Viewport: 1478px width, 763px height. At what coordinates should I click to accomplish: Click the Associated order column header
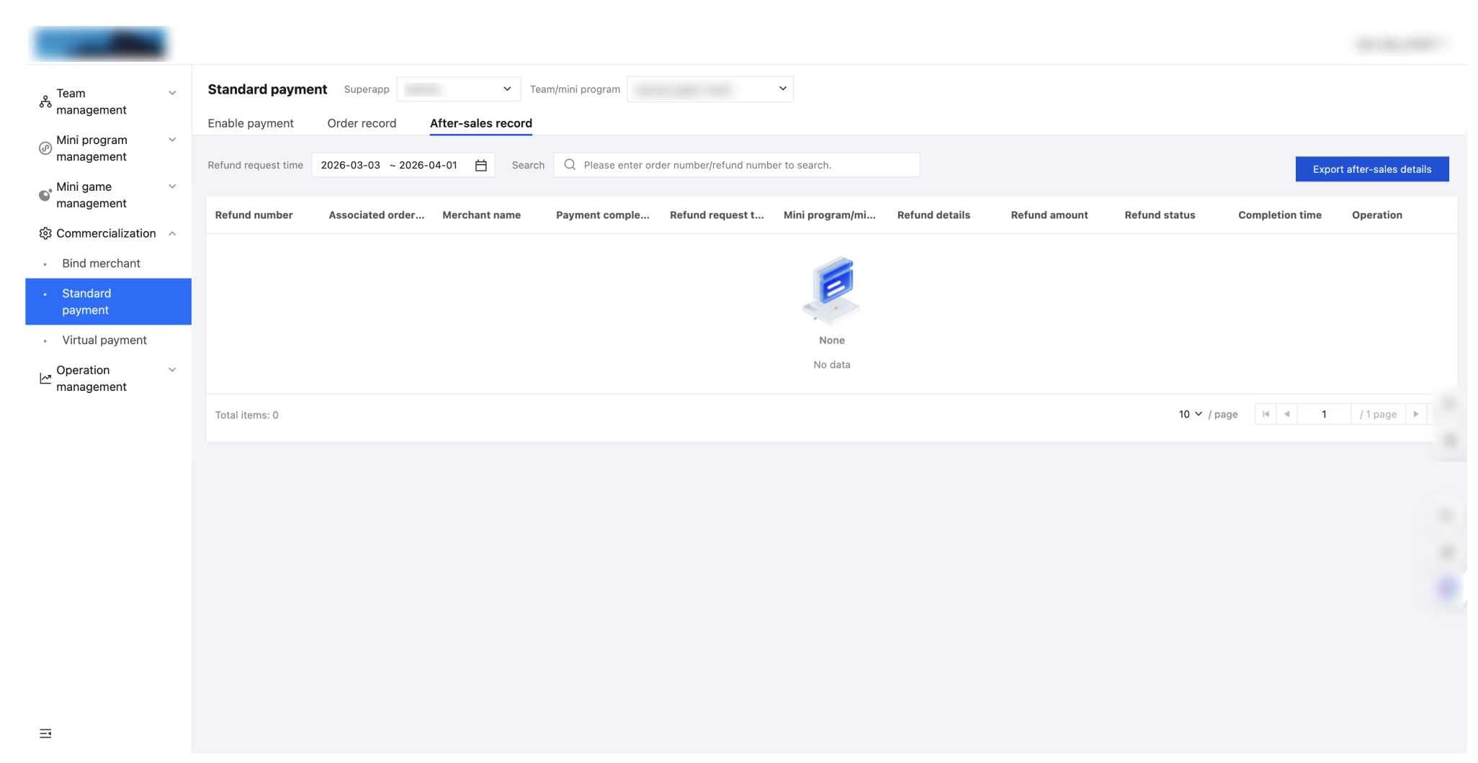pos(377,215)
